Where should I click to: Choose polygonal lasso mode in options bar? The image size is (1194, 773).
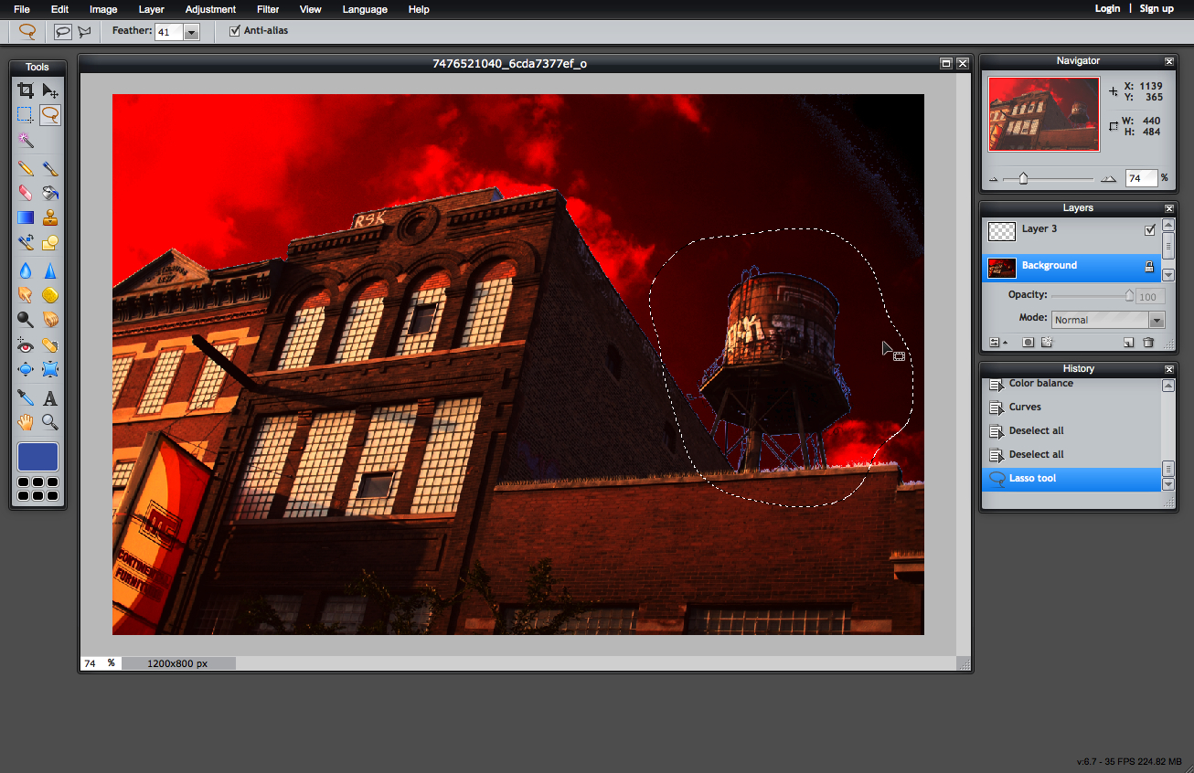coord(85,31)
